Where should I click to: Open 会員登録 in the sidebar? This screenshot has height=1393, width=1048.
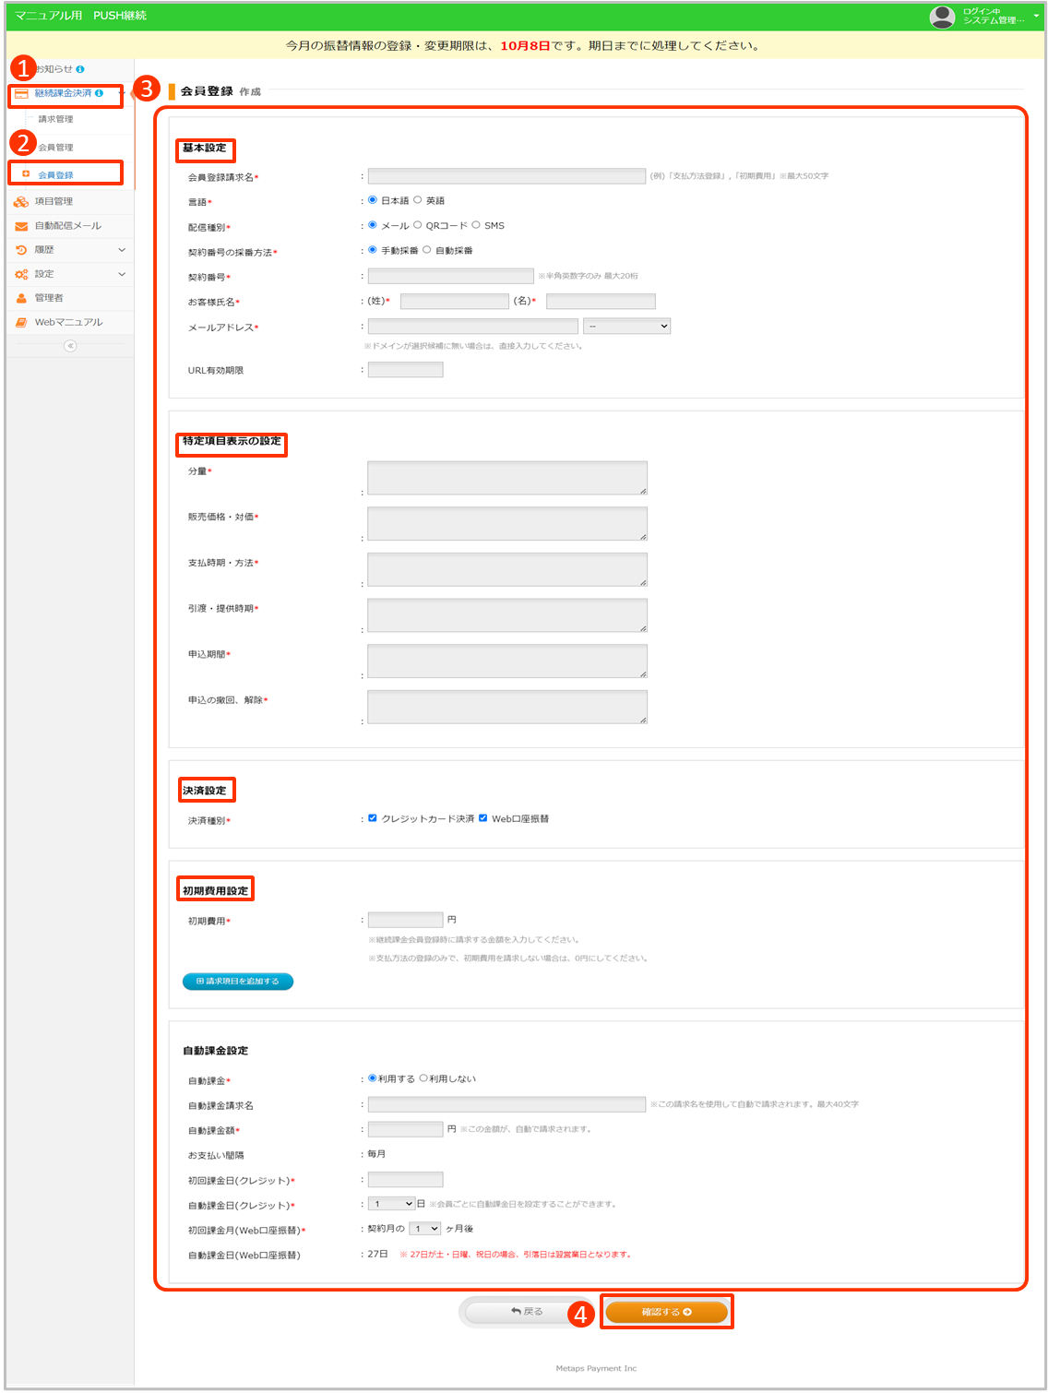[x=56, y=174]
